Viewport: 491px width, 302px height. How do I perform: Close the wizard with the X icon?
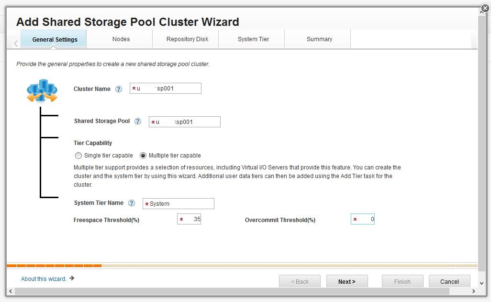(x=484, y=8)
